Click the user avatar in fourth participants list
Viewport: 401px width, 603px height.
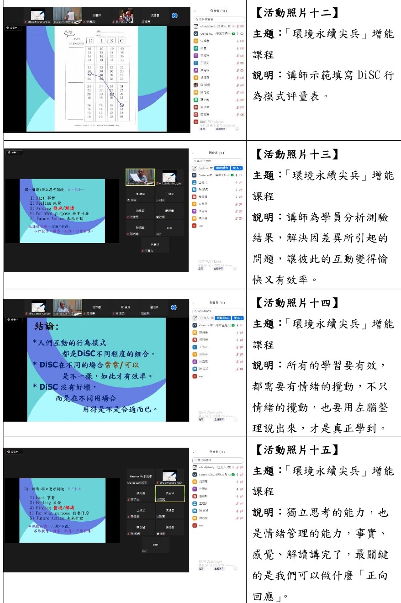coord(195,525)
